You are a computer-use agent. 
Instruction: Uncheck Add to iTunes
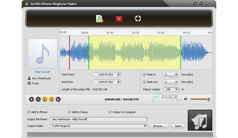[69, 112]
